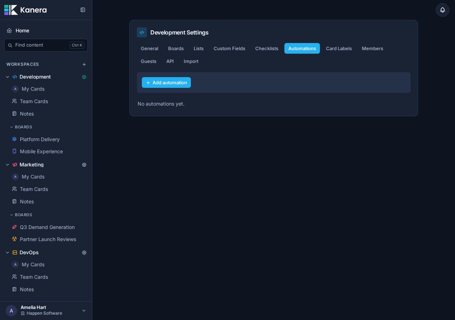Image resolution: width=455 pixels, height=320 pixels.
Task: Click the search magnifier icon
Action: [10, 45]
